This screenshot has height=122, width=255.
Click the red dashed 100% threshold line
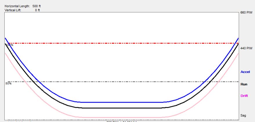click(122, 43)
